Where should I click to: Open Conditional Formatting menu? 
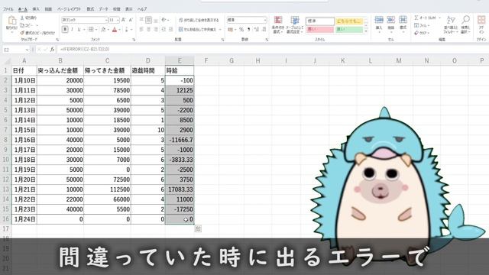(277, 24)
